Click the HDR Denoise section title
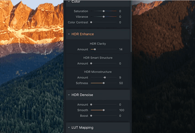Screen dimensions: 195x133 [82, 95]
